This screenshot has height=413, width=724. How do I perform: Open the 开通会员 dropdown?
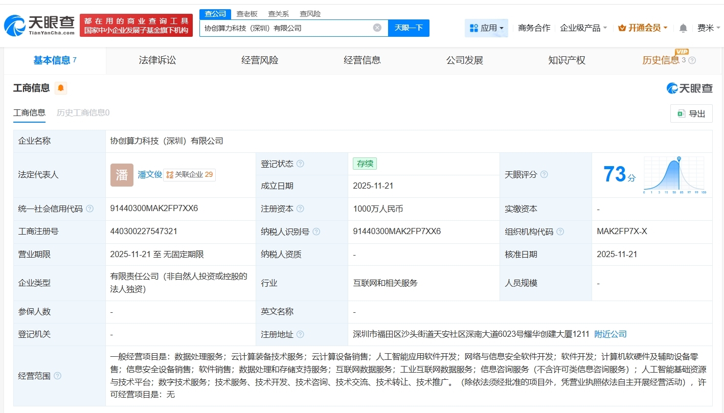click(642, 28)
